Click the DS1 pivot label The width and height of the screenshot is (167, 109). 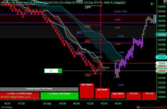tap(88, 27)
